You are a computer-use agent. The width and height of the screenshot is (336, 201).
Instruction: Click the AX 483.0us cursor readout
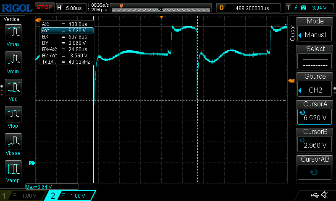coord(67,24)
